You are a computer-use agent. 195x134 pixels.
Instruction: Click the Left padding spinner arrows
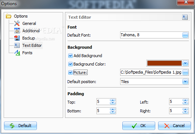coord(185,101)
